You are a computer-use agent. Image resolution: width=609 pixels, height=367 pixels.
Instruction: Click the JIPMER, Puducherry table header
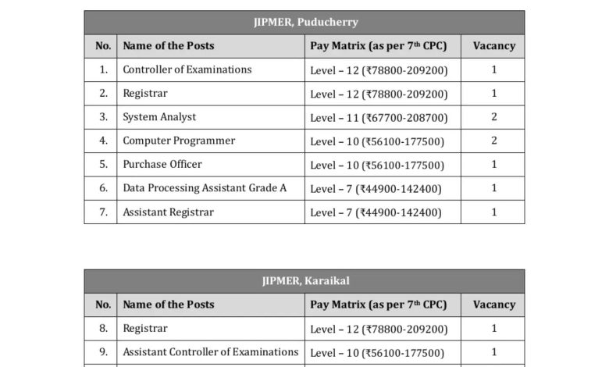click(304, 23)
